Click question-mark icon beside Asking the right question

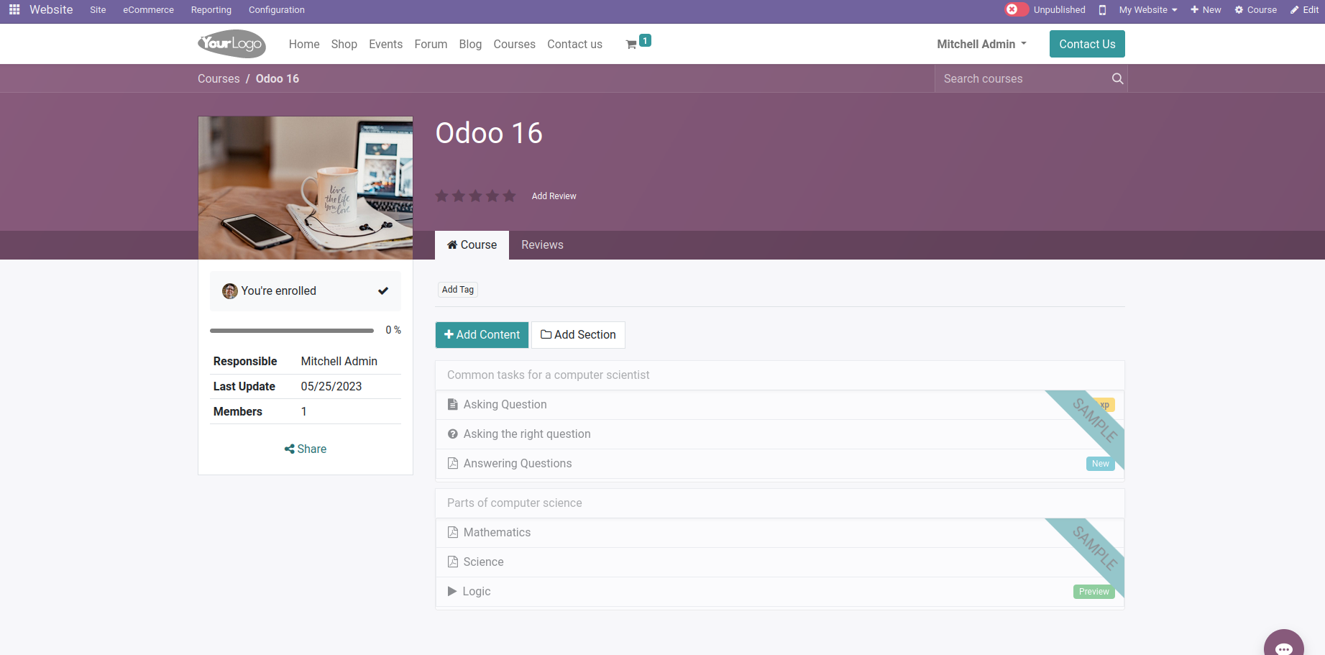pyautogui.click(x=453, y=434)
